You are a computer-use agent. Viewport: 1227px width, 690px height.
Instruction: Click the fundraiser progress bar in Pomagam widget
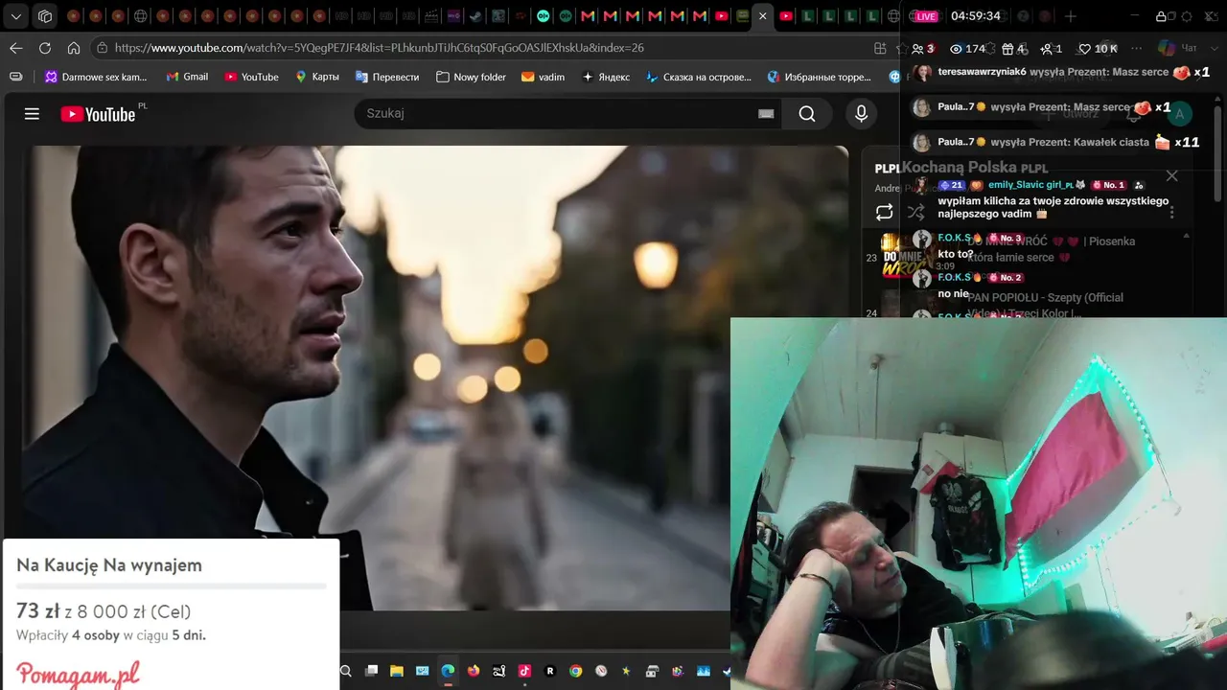pyautogui.click(x=172, y=586)
